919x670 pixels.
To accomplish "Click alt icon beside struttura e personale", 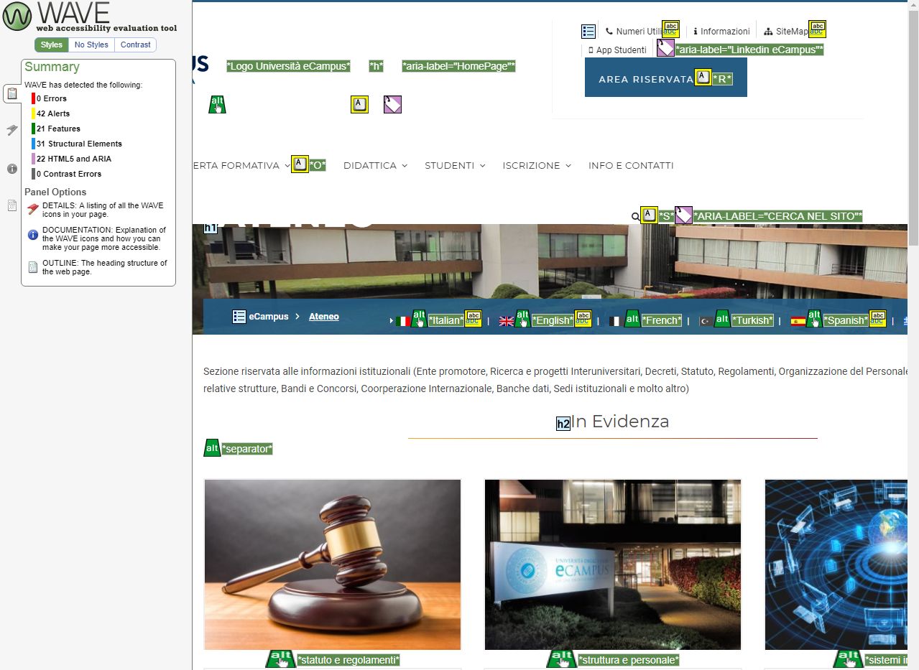I will pyautogui.click(x=562, y=659).
